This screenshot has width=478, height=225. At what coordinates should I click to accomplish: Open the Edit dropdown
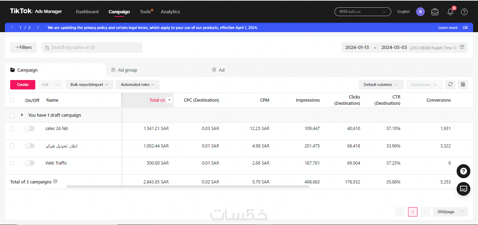[x=50, y=85]
